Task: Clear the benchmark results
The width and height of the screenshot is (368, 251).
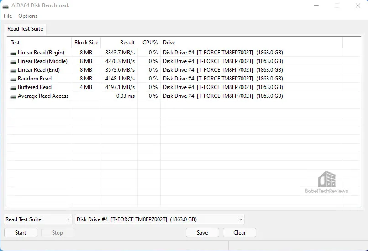Action: coord(239,233)
